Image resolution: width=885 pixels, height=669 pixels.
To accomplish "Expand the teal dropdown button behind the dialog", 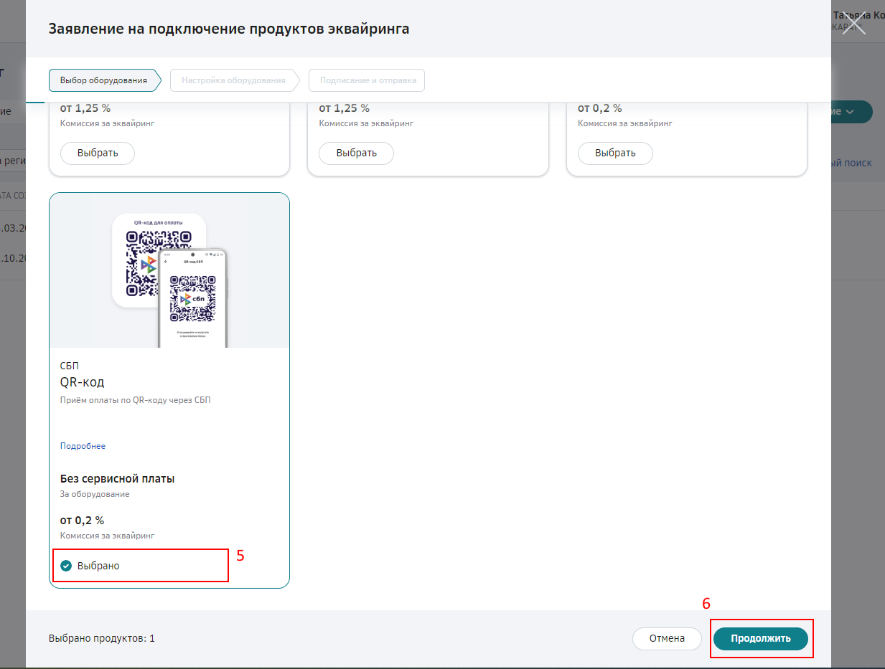I will pos(852,112).
